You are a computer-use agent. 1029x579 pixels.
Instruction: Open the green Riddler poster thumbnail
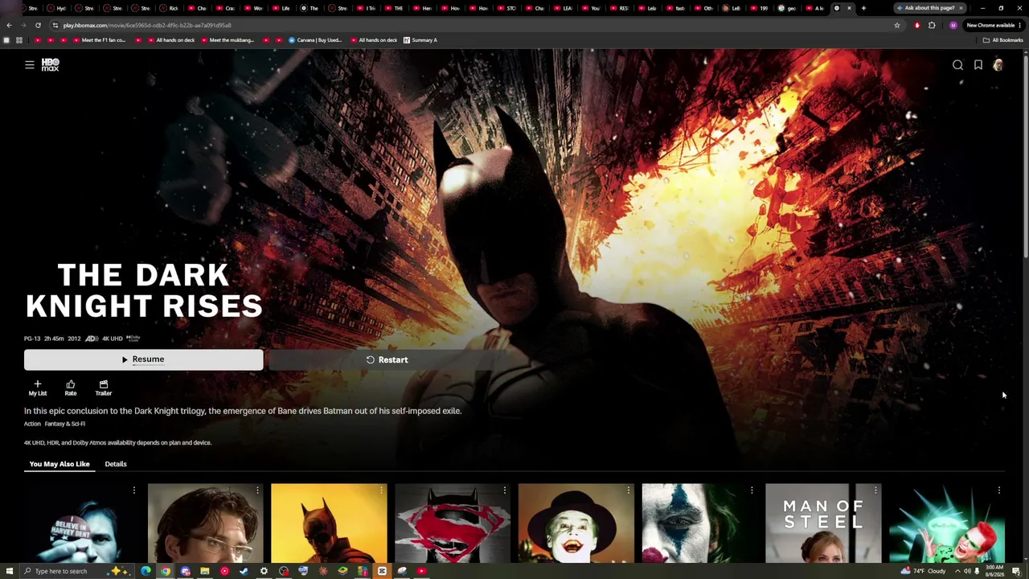947,523
